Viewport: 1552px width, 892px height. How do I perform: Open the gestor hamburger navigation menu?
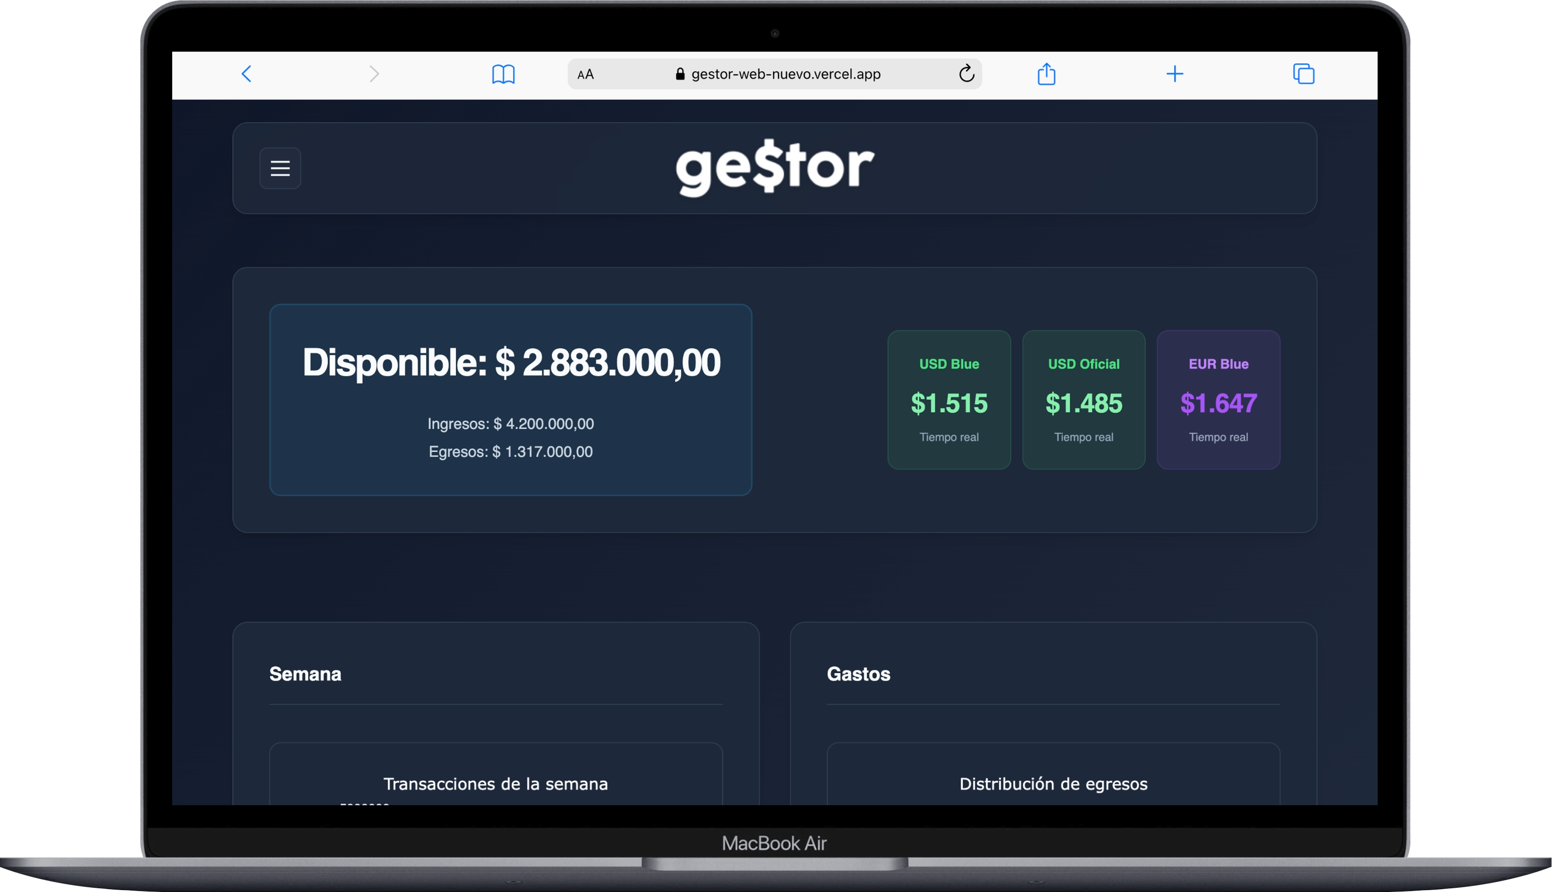point(280,168)
